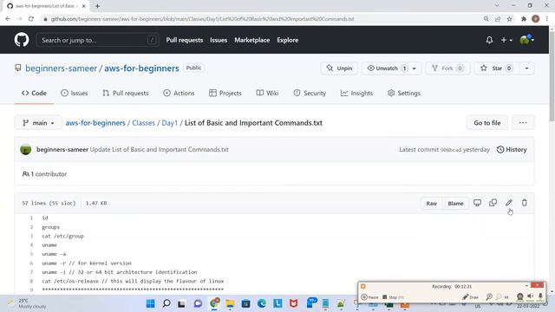Screen dimensions: 555x312
Task: Click the Raw button
Action: pyautogui.click(x=432, y=204)
